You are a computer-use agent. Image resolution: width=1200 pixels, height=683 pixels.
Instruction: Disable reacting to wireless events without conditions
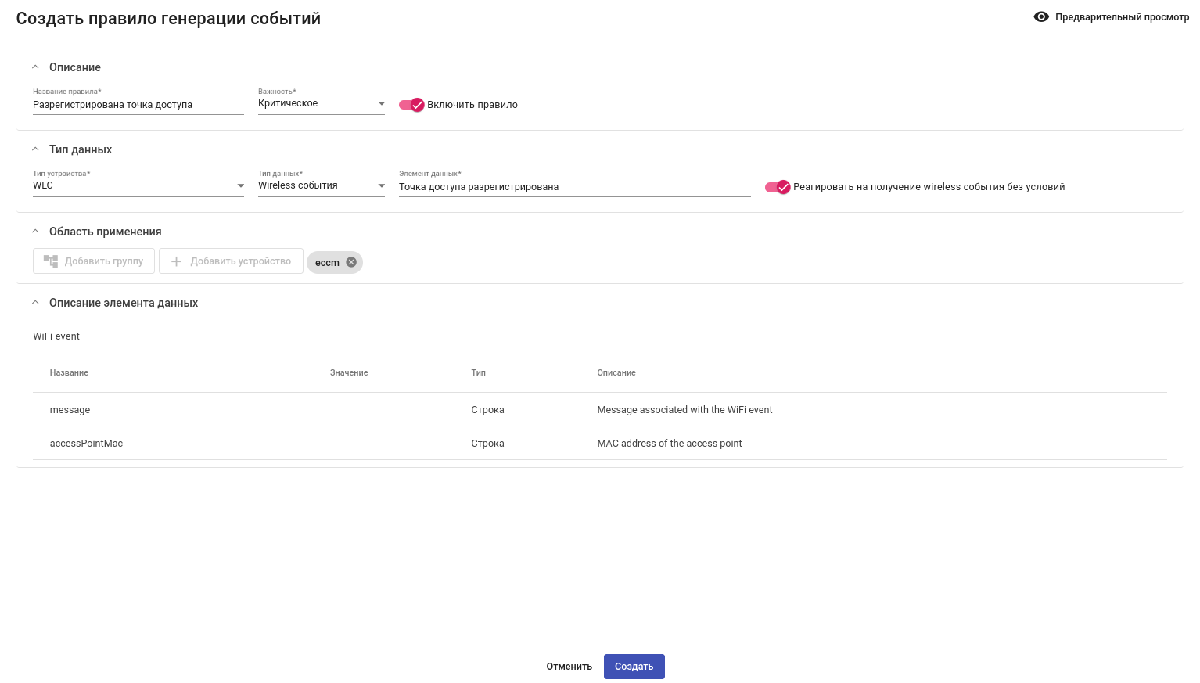point(778,187)
